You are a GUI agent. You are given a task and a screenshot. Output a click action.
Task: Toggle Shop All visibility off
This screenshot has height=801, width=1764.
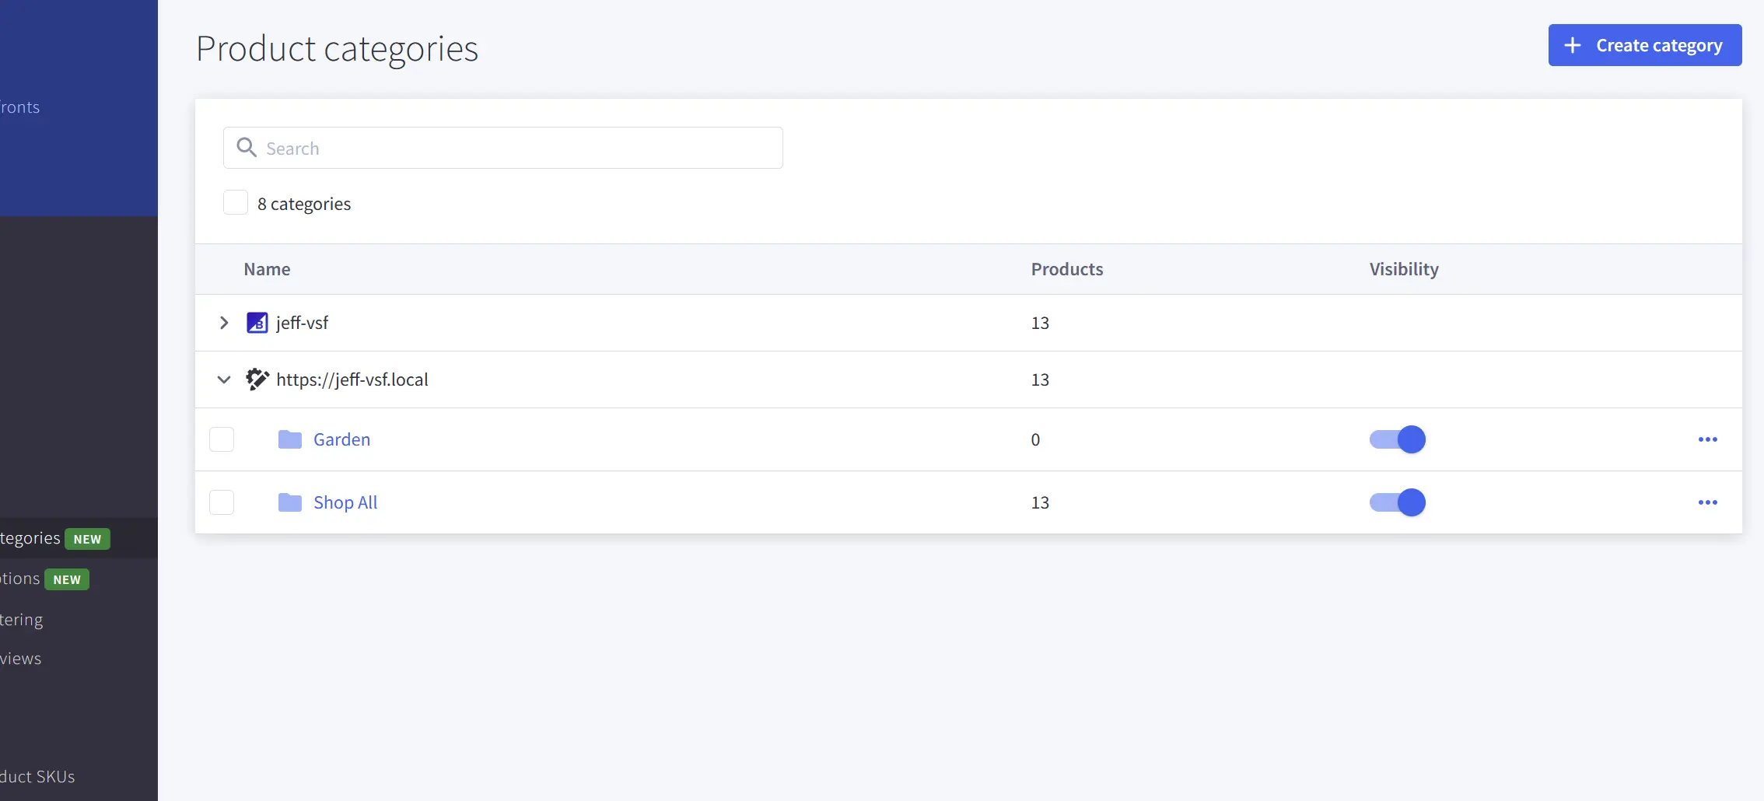(1397, 502)
